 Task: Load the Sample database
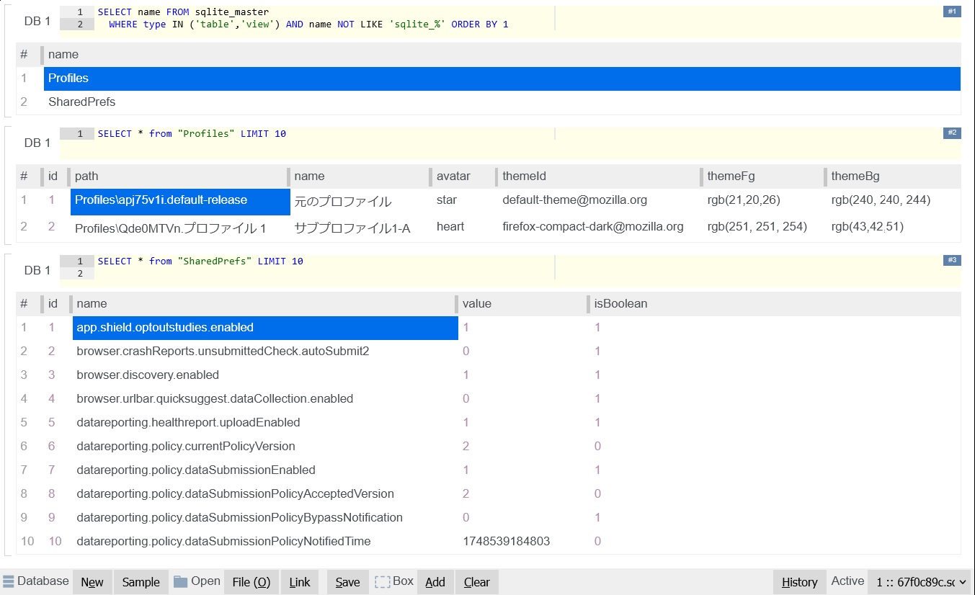pyautogui.click(x=141, y=582)
